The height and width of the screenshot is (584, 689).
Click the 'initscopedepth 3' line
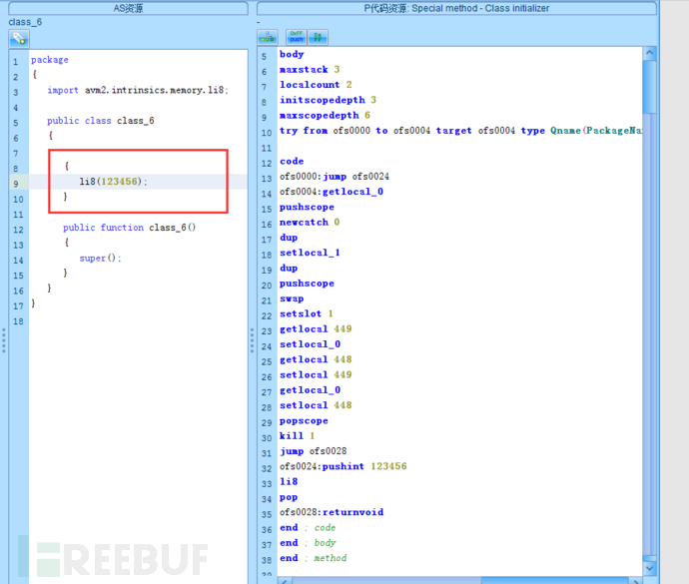[x=328, y=100]
